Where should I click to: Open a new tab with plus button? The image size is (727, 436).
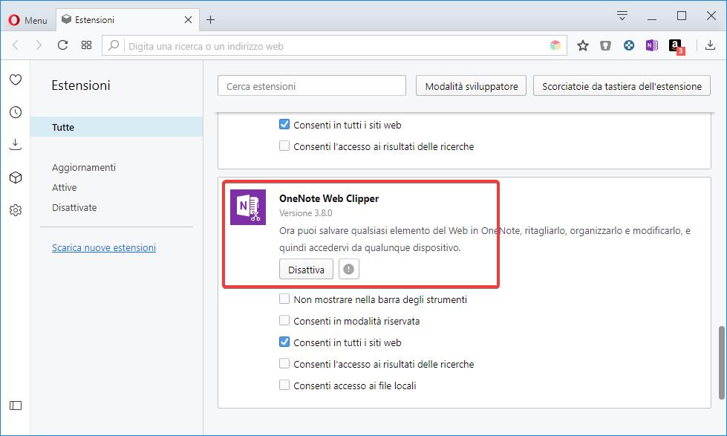tap(210, 20)
